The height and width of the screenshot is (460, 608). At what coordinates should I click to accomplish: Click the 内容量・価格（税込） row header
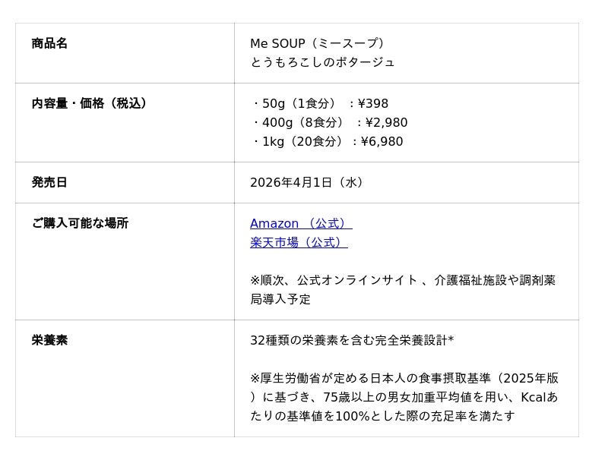[89, 103]
